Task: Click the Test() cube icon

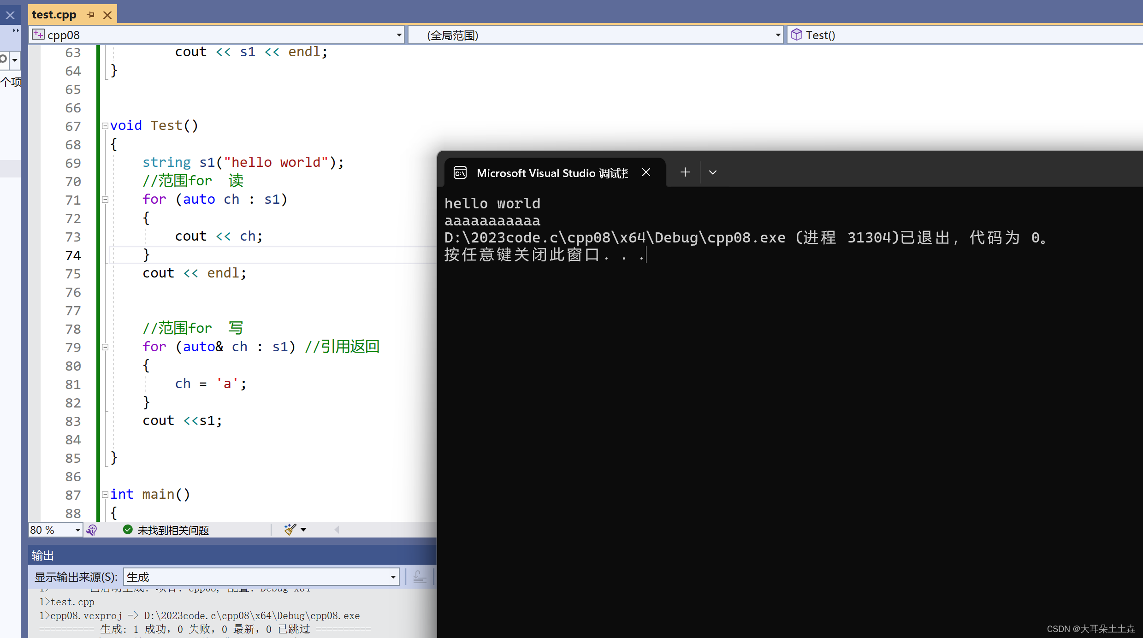Action: pos(796,35)
